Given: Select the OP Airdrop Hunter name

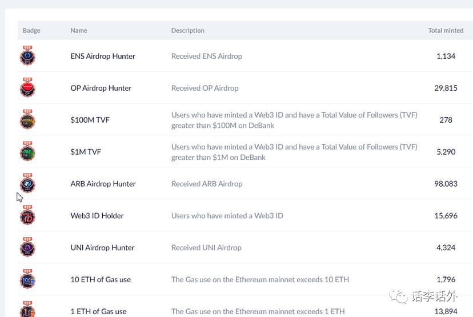Looking at the screenshot, I should pyautogui.click(x=101, y=88).
